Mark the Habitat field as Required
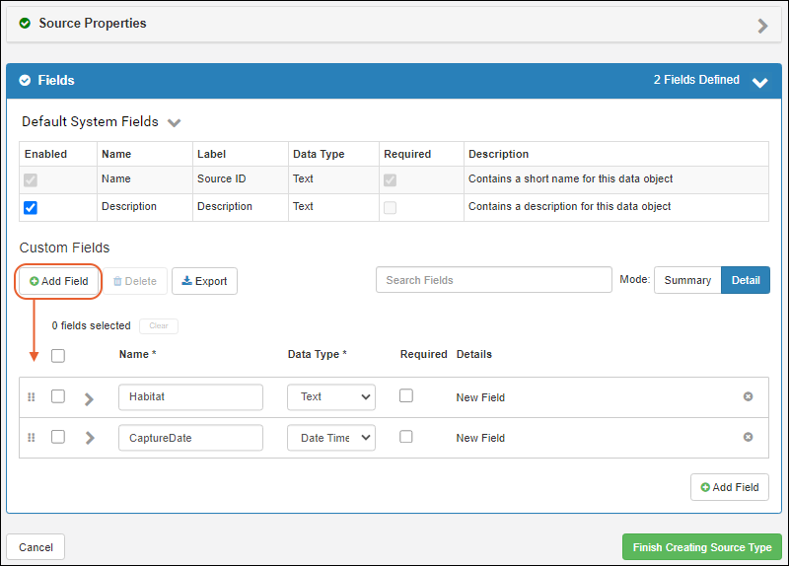 pos(406,395)
